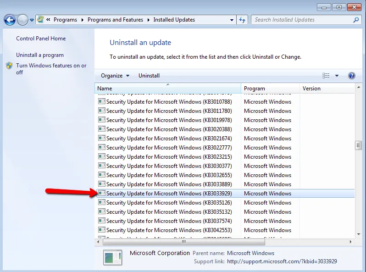
Task: Click in the Search Installed Updates field
Action: [303, 20]
